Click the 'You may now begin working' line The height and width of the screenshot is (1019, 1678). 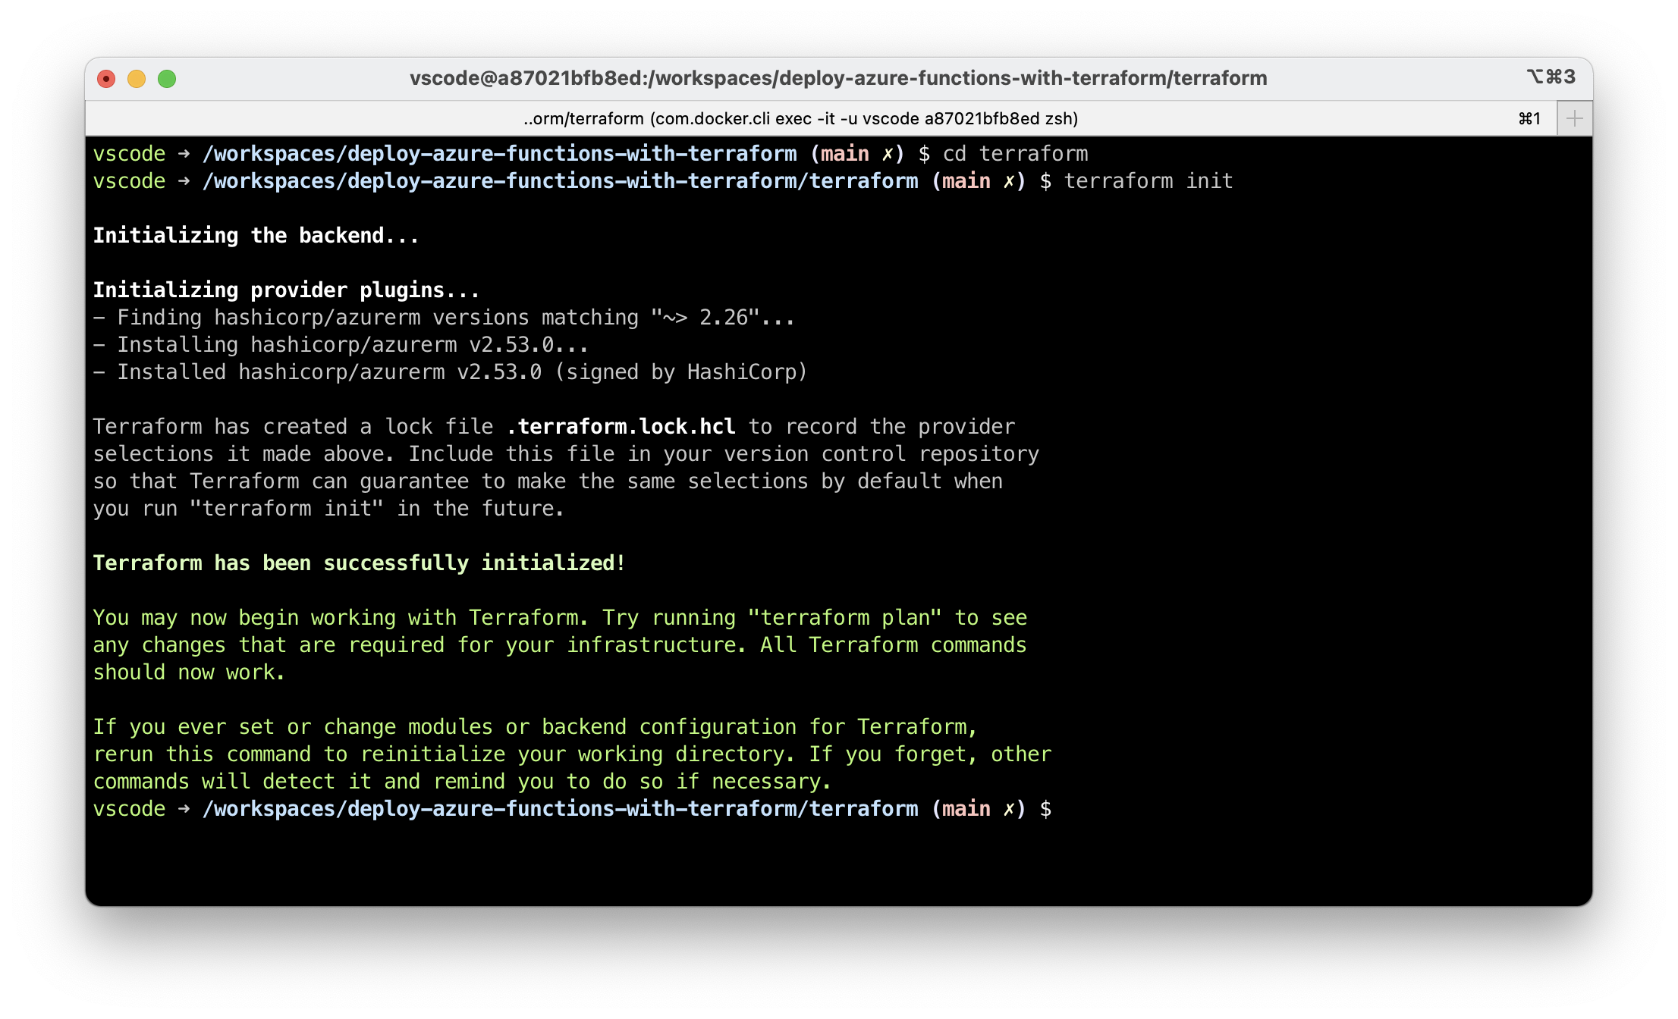(x=560, y=618)
